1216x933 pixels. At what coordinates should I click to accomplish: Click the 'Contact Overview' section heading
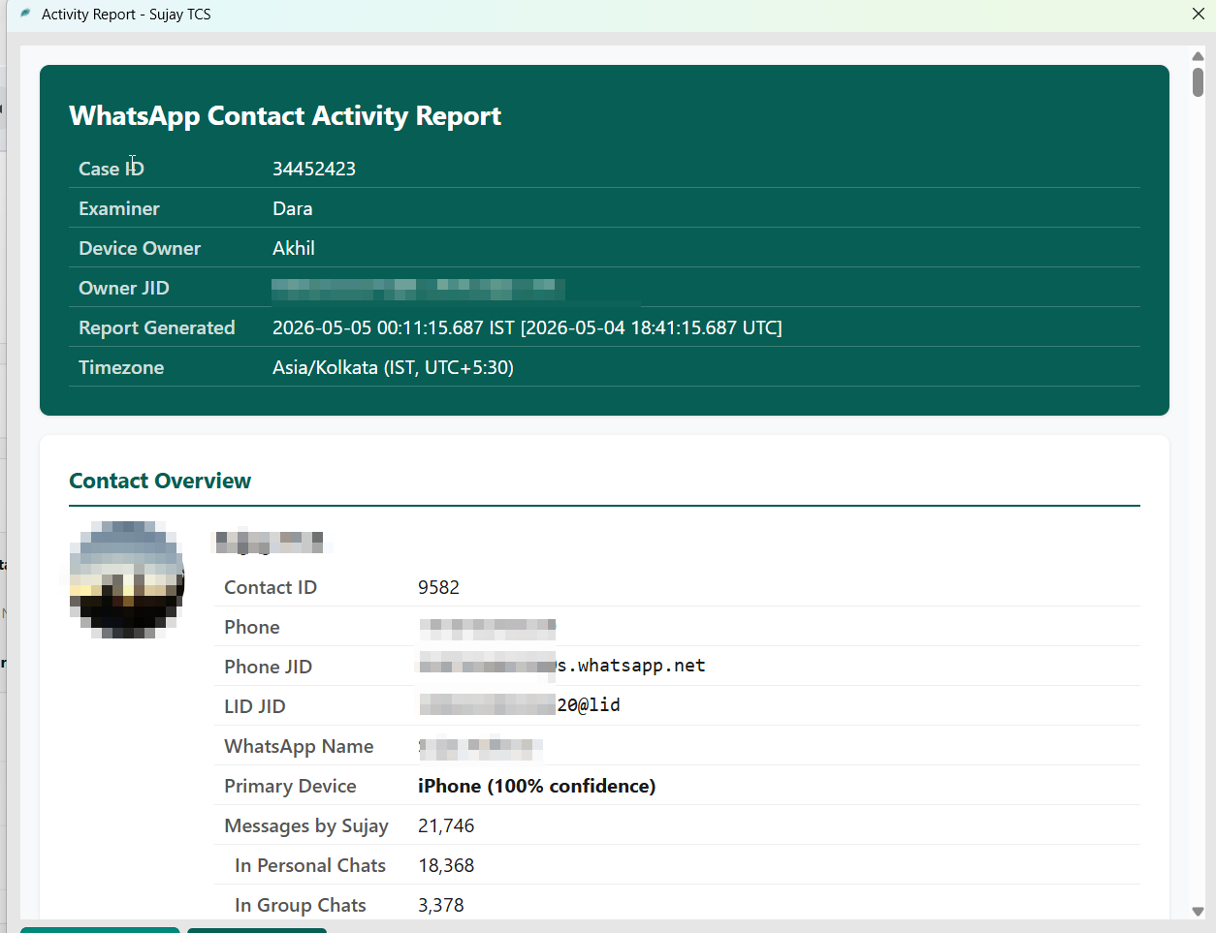tap(160, 481)
